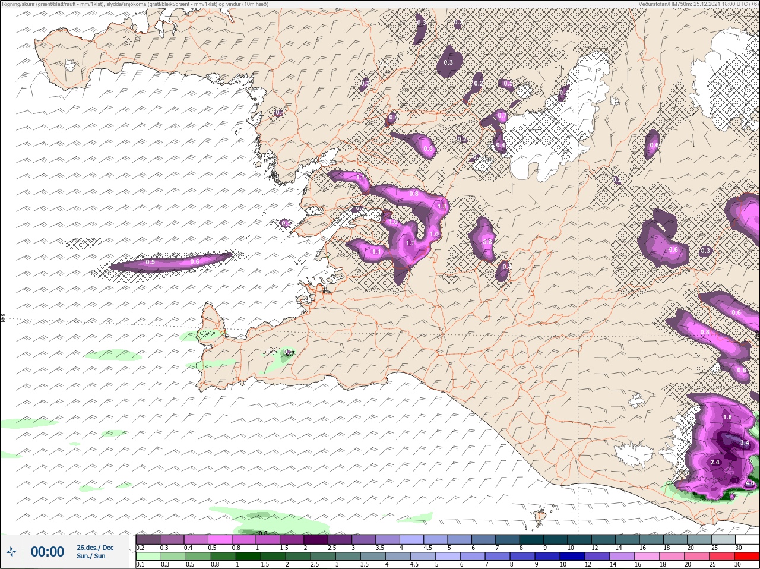The image size is (760, 569).
Task: Select the top-row legend swatch between 2 and 2.5
Action: tap(316, 539)
